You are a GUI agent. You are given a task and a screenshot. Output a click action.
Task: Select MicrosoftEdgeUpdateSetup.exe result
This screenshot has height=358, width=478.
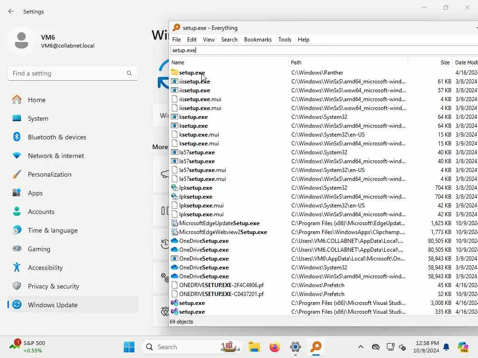click(324, 223)
